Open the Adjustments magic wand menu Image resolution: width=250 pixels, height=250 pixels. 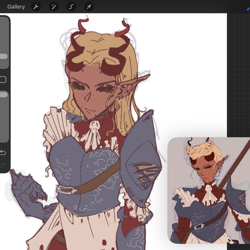[x=53, y=7]
